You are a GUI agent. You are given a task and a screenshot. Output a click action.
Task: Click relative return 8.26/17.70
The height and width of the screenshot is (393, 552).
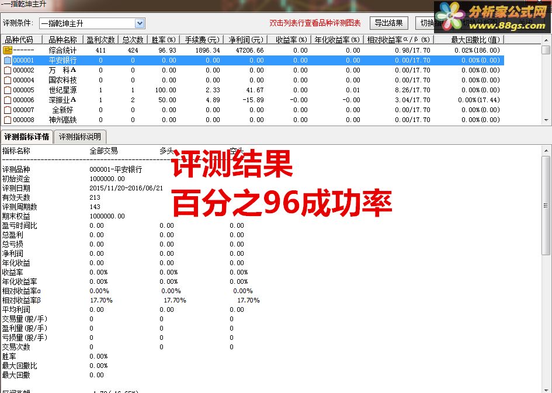pyautogui.click(x=412, y=90)
